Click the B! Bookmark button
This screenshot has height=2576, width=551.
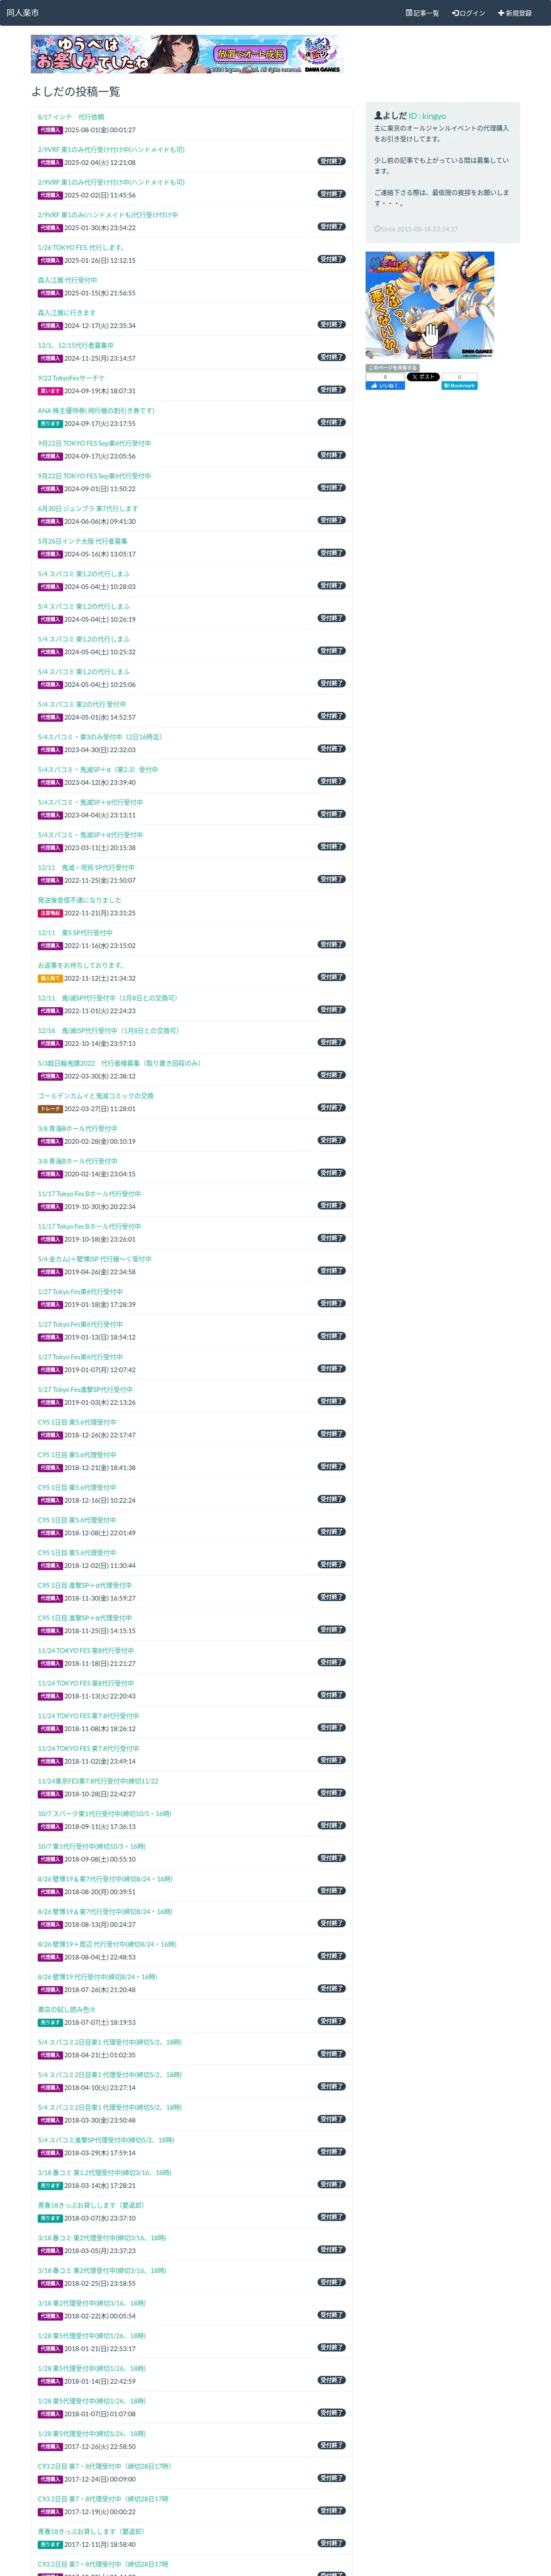[x=460, y=385]
